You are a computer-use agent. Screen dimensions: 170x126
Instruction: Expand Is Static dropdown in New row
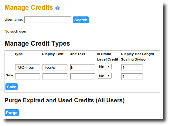pos(105,76)
